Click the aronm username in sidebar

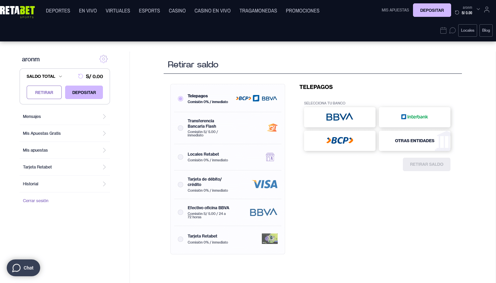31,59
